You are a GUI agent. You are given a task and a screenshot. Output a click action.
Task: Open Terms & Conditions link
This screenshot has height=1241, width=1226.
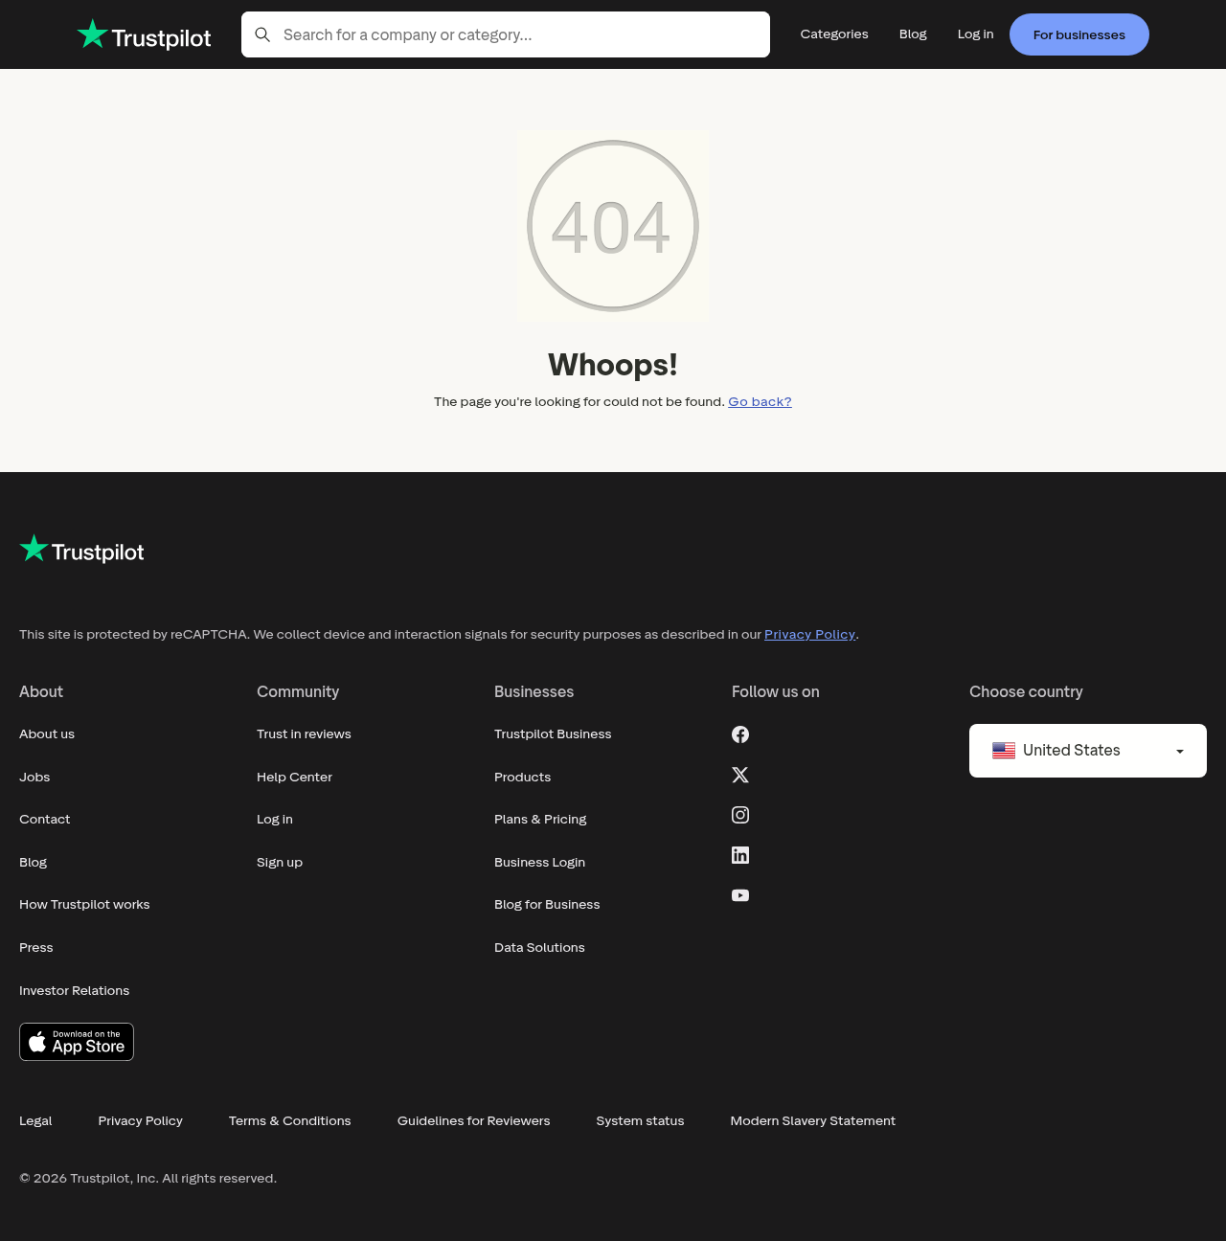click(289, 1120)
